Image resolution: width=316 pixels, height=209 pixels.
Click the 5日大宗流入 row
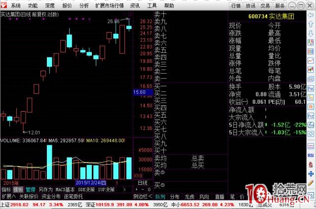(x=268, y=132)
